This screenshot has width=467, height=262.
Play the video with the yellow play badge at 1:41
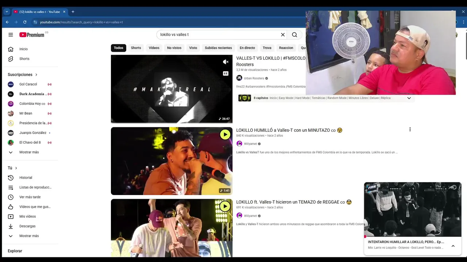pyautogui.click(x=225, y=134)
